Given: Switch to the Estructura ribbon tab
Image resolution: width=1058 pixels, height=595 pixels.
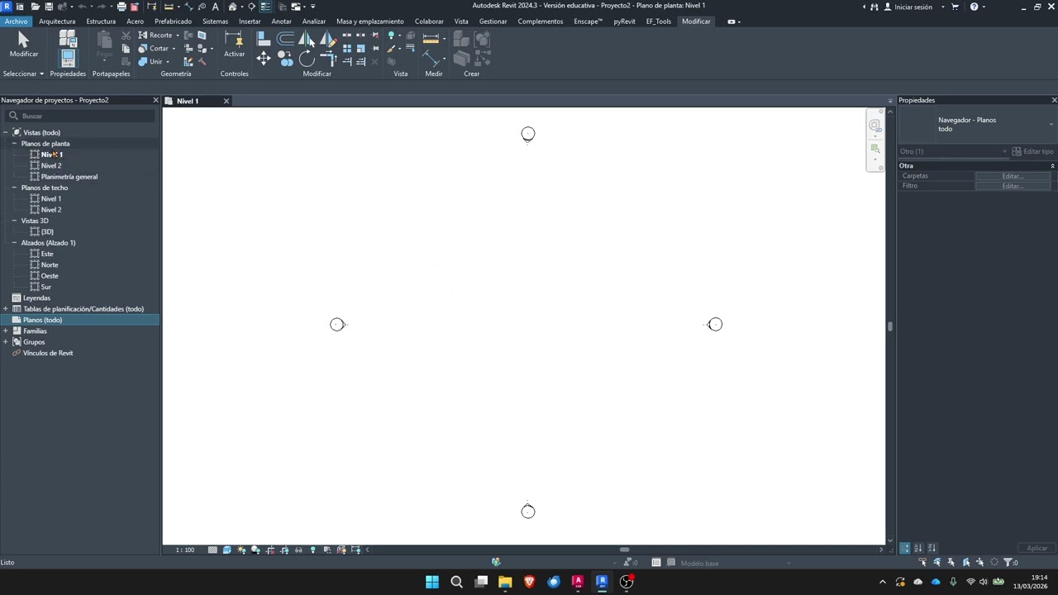Looking at the screenshot, I should click(101, 21).
